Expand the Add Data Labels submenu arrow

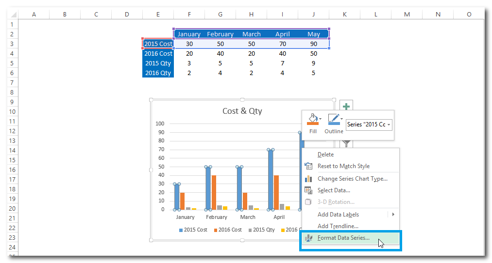click(x=393, y=215)
